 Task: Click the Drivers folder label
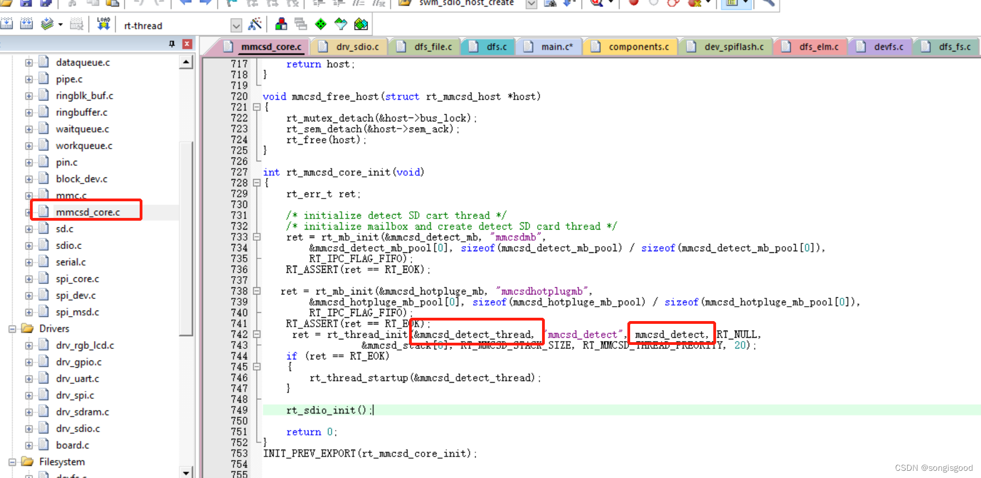(x=54, y=329)
